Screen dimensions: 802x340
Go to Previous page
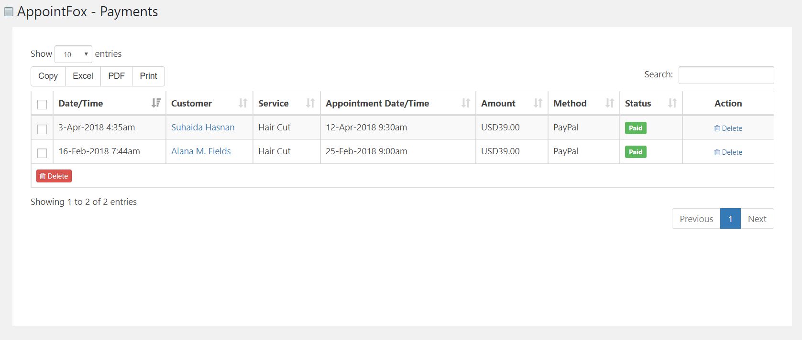[696, 219]
